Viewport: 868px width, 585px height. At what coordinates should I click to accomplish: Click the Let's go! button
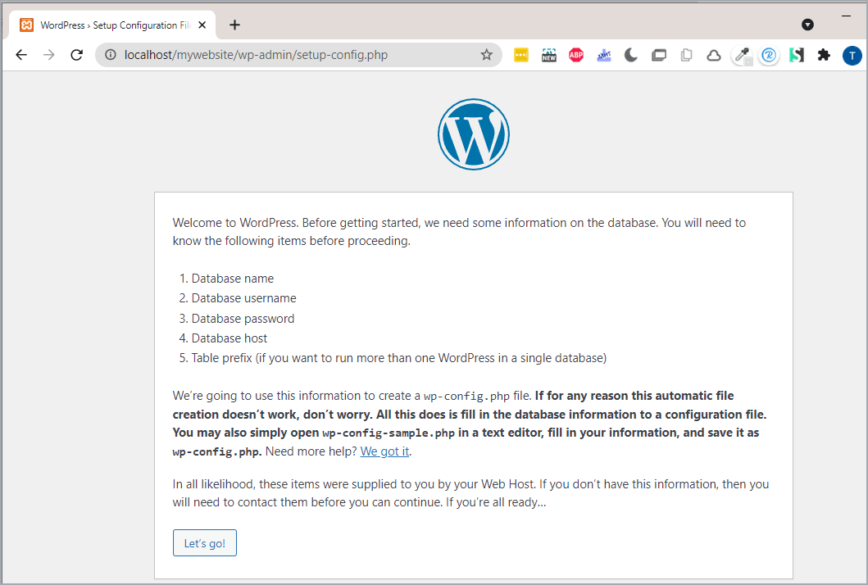[x=205, y=543]
